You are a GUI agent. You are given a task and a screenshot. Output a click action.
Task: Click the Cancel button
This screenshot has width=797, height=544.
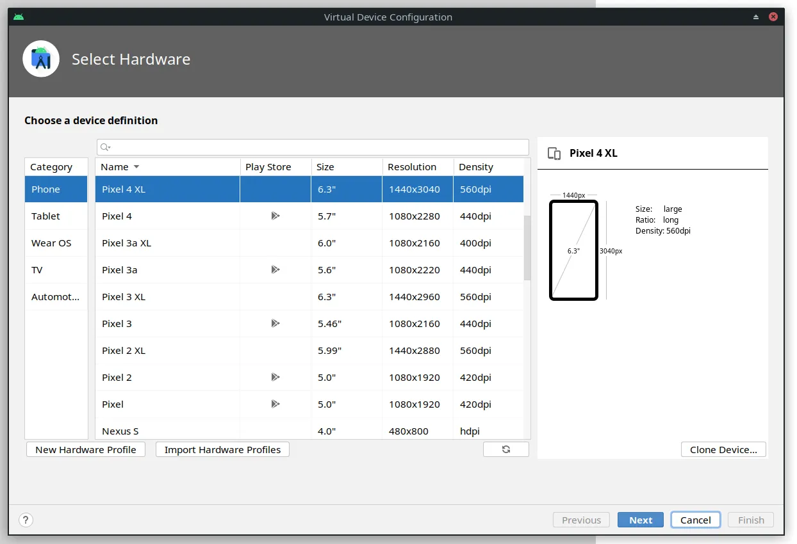coord(696,520)
